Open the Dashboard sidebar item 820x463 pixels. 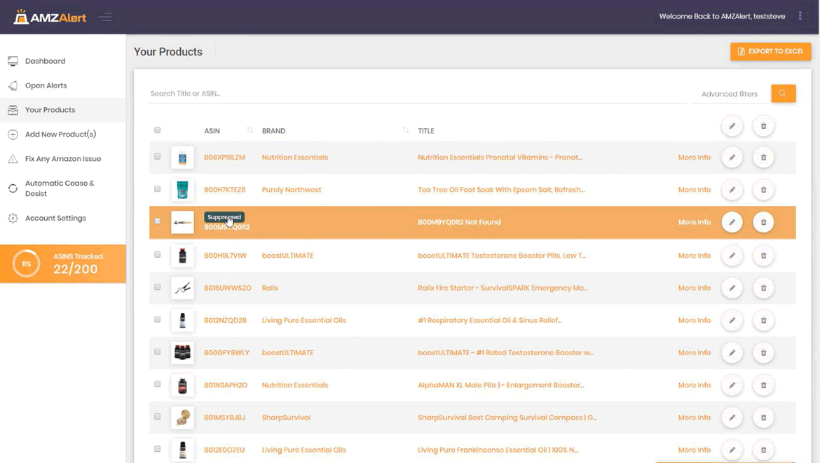63,61
